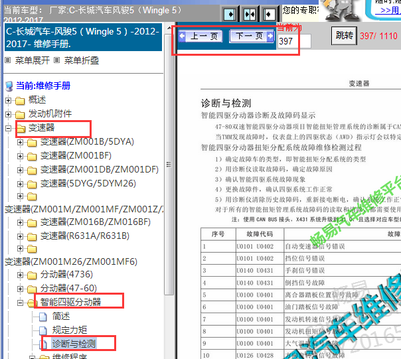Click the 变速器(ZM001B/5DYA) folder icon
The width and height of the screenshot is (401, 359).
tap(32, 143)
